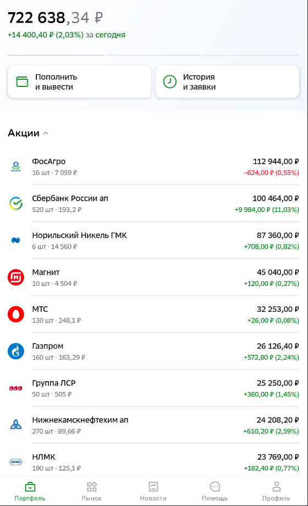Tap quantity 6 шт · 14 560 ₽
The image size is (308, 506).
point(54,246)
